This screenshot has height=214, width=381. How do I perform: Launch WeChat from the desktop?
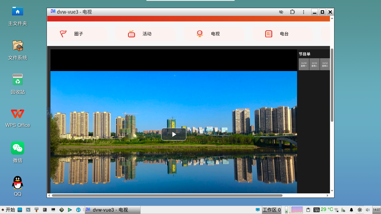17,148
